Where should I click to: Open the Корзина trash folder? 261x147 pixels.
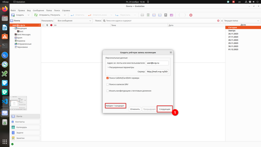point(21,41)
